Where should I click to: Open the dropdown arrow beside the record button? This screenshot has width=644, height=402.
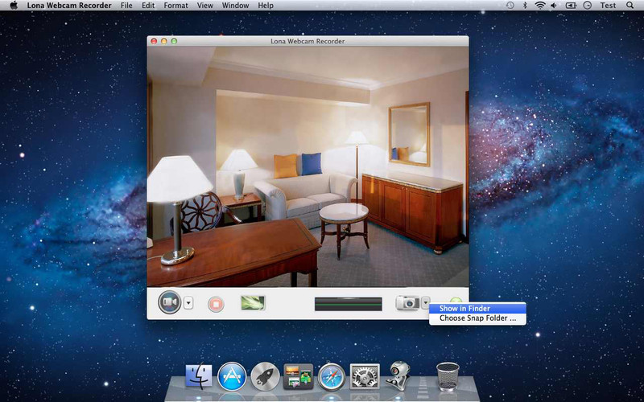tap(188, 304)
